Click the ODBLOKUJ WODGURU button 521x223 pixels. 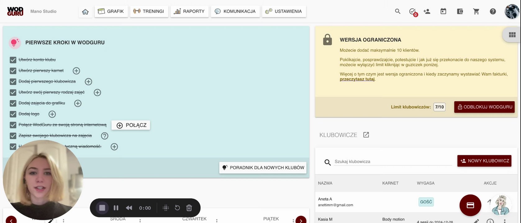[x=484, y=107]
